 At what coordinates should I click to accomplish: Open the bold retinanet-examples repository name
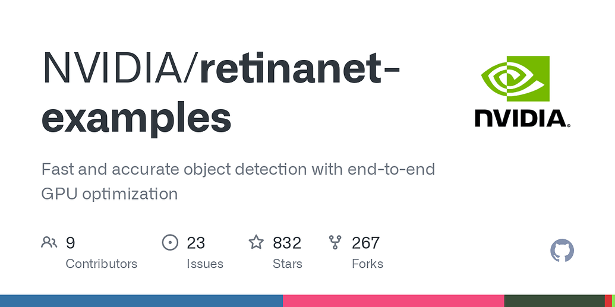[220, 93]
